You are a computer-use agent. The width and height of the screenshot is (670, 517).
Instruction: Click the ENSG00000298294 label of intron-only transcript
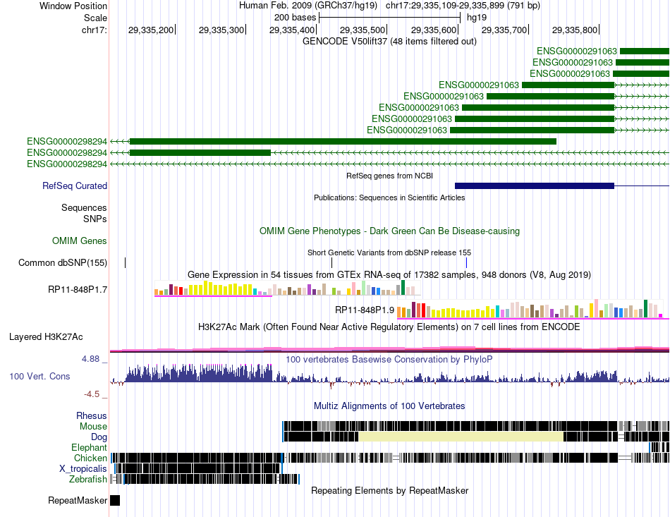tap(67, 164)
